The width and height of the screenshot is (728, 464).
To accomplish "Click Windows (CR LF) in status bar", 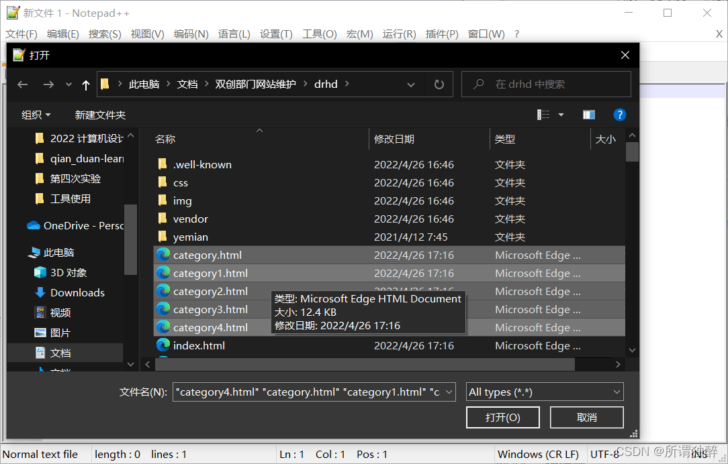I will click(538, 455).
